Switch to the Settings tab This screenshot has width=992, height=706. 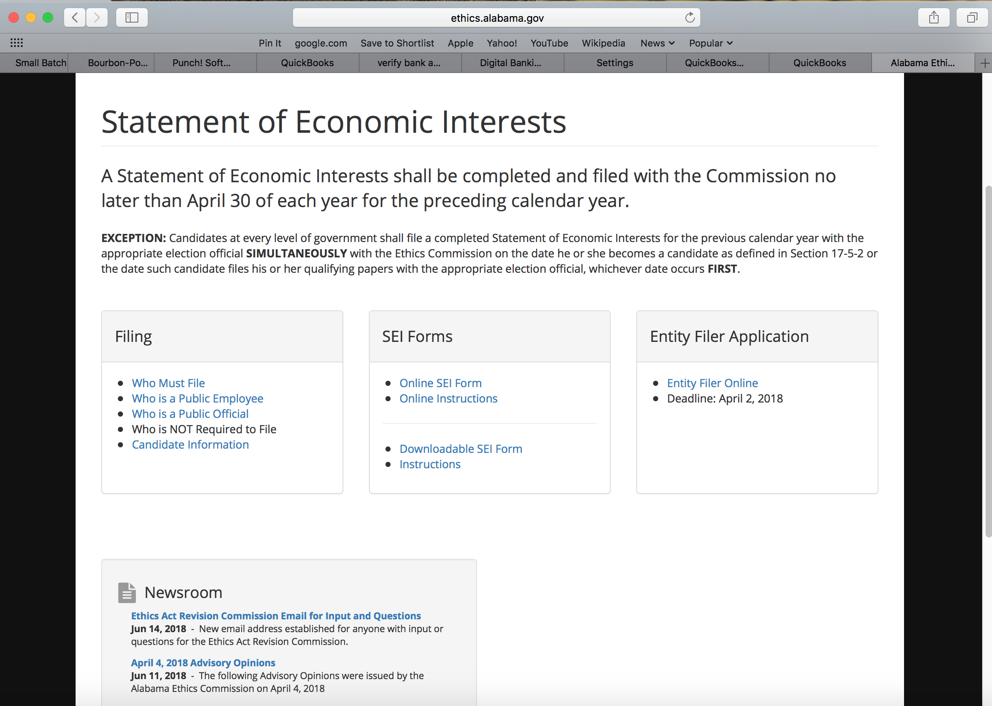coord(615,63)
